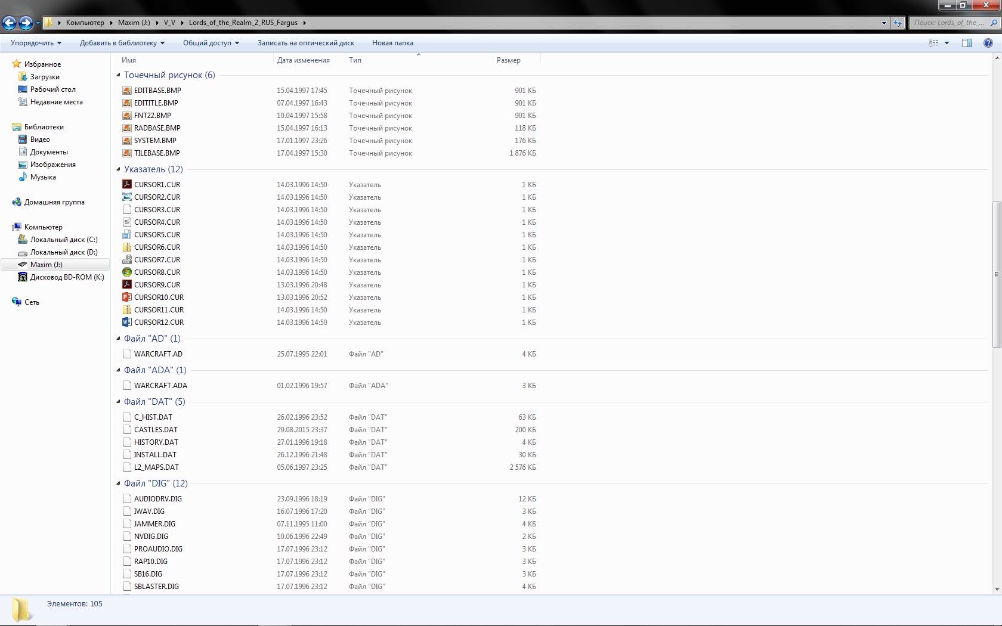This screenshot has height=626, width=1002.
Task: Click the "V_V" breadcrumb segment
Action: (169, 23)
